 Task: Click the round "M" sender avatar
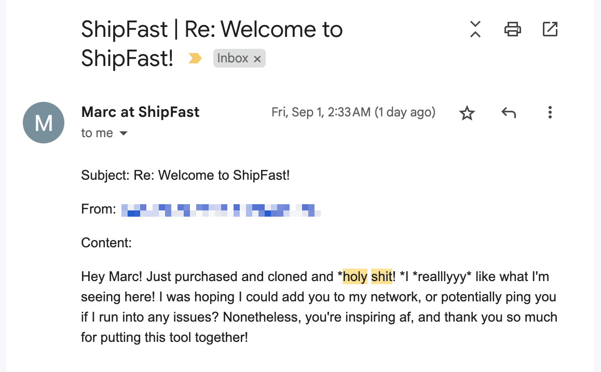click(44, 123)
